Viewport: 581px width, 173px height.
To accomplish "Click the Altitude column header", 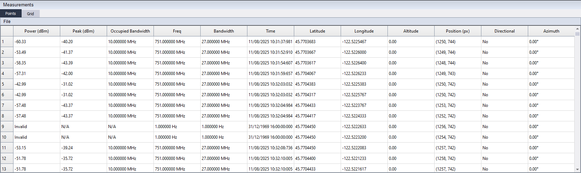I will (411, 31).
